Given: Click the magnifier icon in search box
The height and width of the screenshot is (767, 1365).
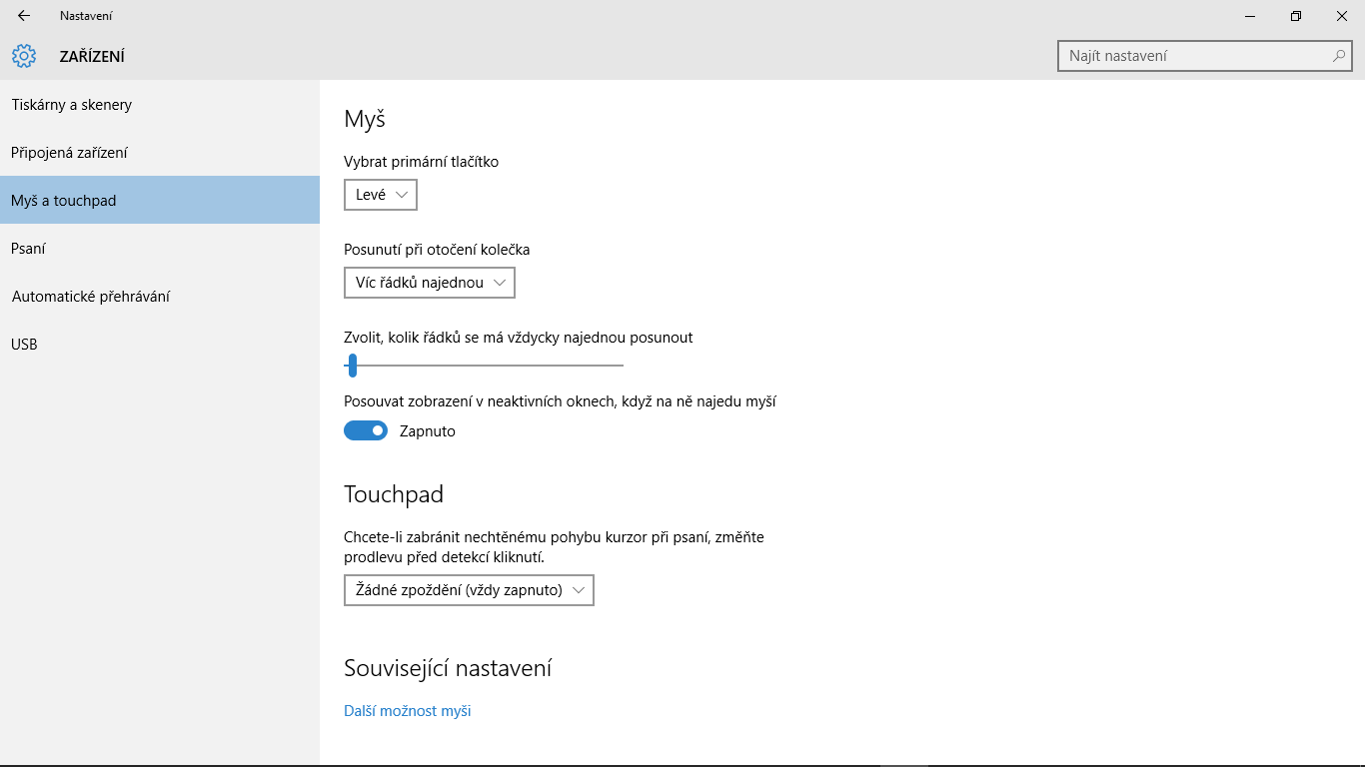Looking at the screenshot, I should tap(1339, 56).
